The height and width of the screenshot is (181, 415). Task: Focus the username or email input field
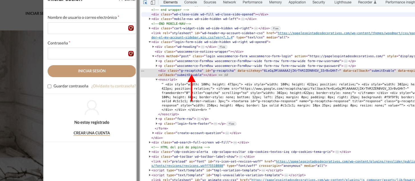(x=92, y=28)
